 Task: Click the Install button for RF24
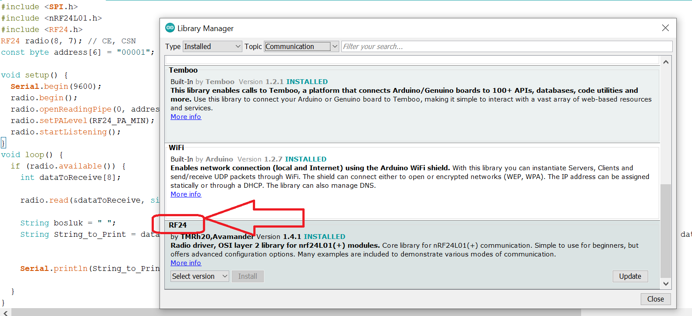(x=248, y=276)
